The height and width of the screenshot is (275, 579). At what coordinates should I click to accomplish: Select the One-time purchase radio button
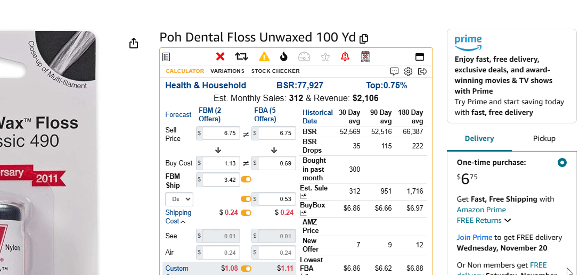tap(562, 162)
